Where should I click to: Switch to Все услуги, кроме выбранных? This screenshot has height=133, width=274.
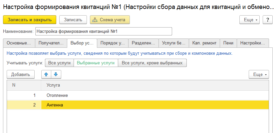152,63
